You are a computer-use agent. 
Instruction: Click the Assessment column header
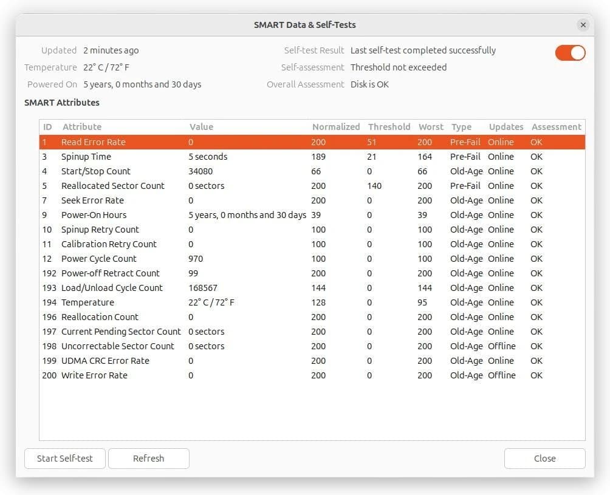coord(556,127)
